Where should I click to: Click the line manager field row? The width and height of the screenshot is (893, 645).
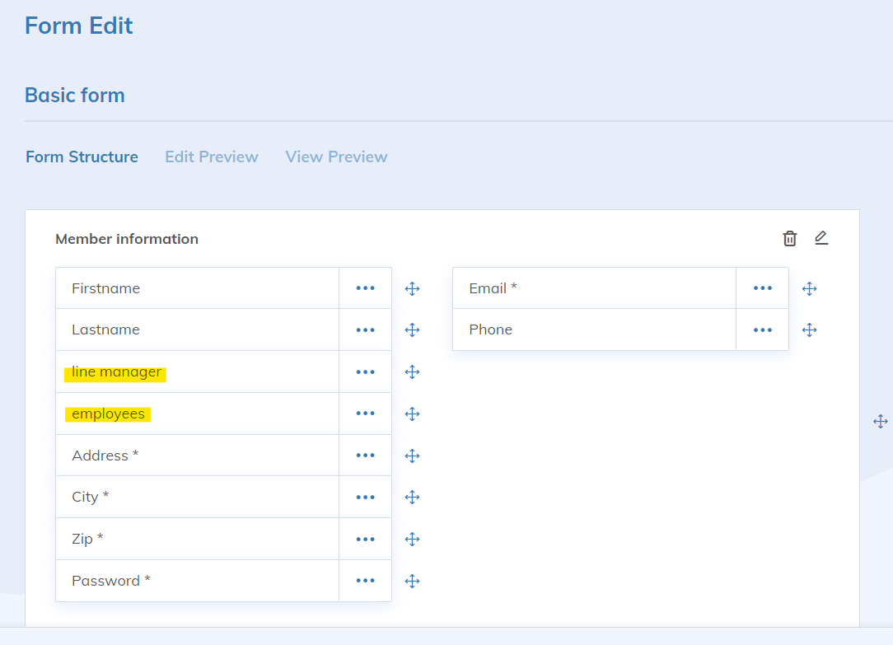pos(198,372)
